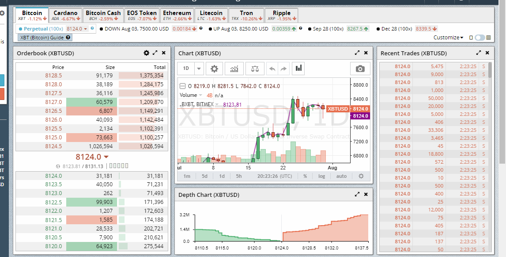
Task: Set chart range to 5h
Action: pos(239,176)
